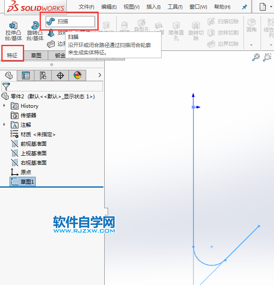Open the 帮助(H) menu
Viewport: 274px width, 285px height.
tap(222, 7)
